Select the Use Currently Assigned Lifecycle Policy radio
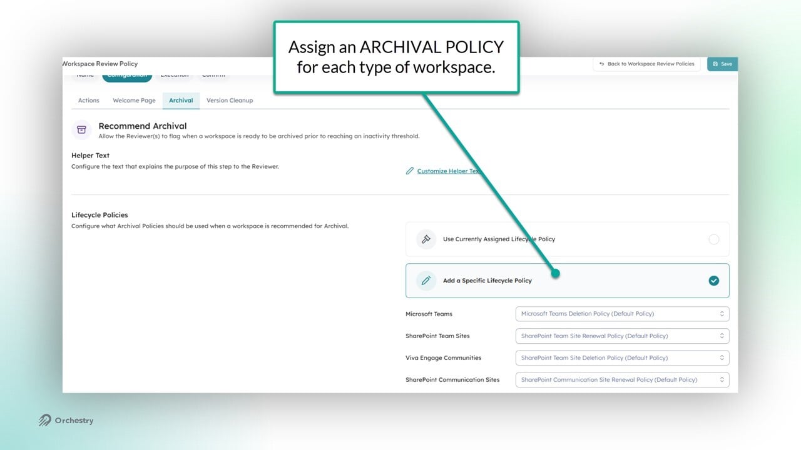The width and height of the screenshot is (801, 450). pos(714,239)
